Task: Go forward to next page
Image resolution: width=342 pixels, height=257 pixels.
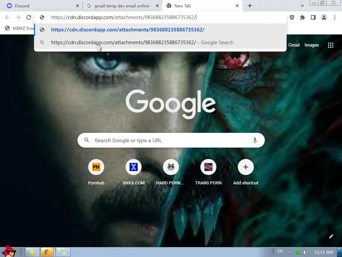Action: tap(18, 17)
